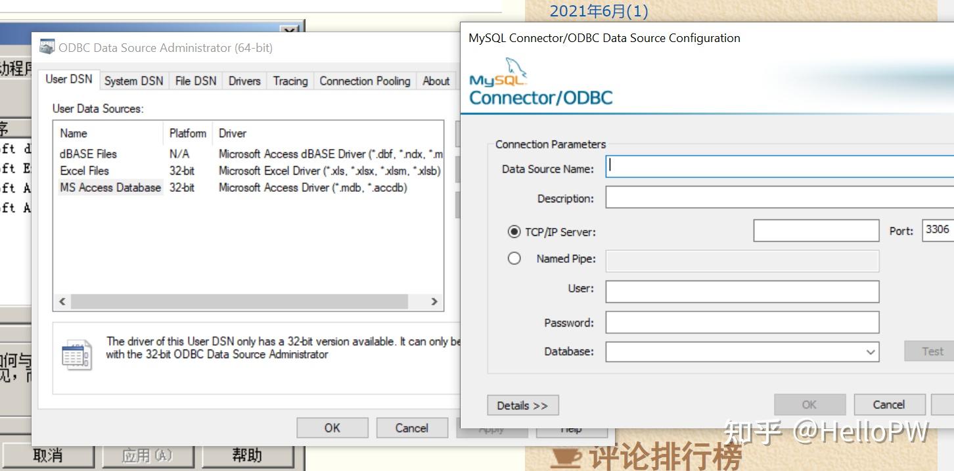Click Microsoft Access Driver (*.mdb, *.accdb) cell

tap(313, 187)
